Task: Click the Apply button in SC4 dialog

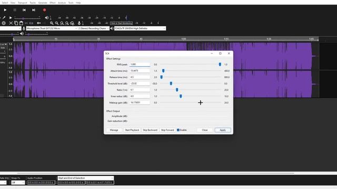Action: (x=223, y=130)
